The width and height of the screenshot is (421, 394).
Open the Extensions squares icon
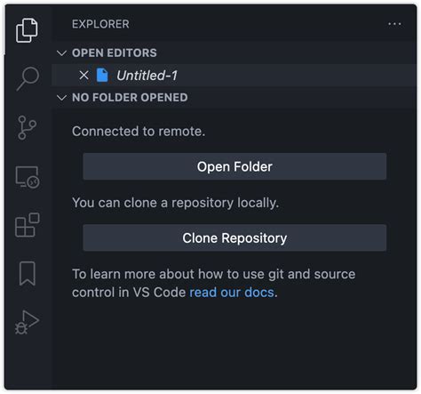pos(27,225)
